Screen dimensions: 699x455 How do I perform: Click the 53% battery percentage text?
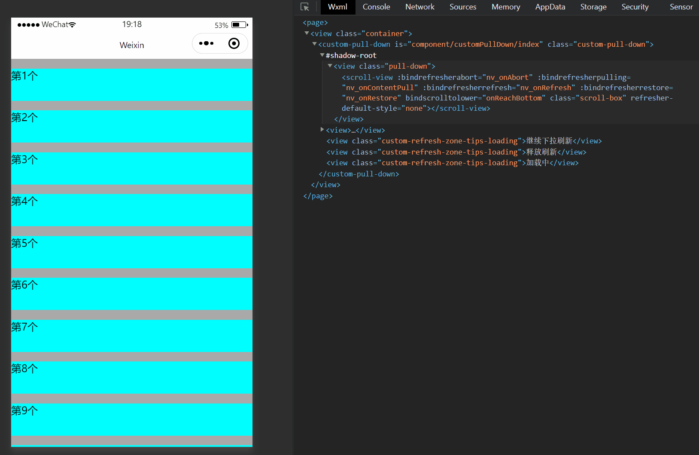pyautogui.click(x=222, y=25)
